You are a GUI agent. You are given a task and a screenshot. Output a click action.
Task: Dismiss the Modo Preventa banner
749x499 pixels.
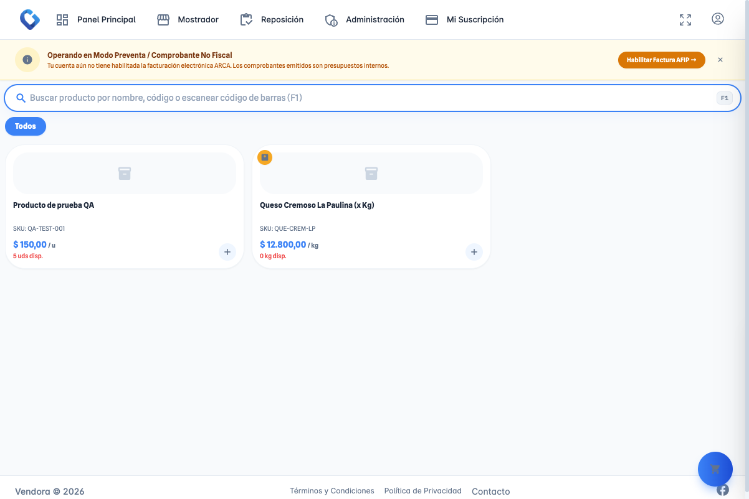click(720, 60)
